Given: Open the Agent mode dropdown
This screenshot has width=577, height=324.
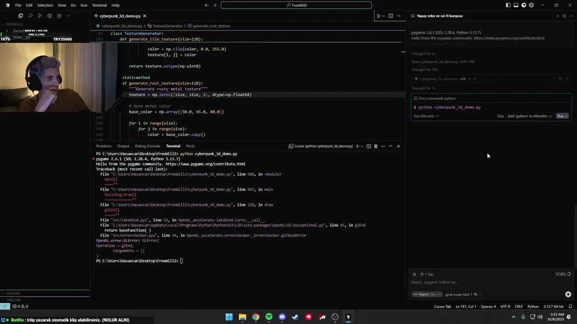Looking at the screenshot, I should pos(426,294).
